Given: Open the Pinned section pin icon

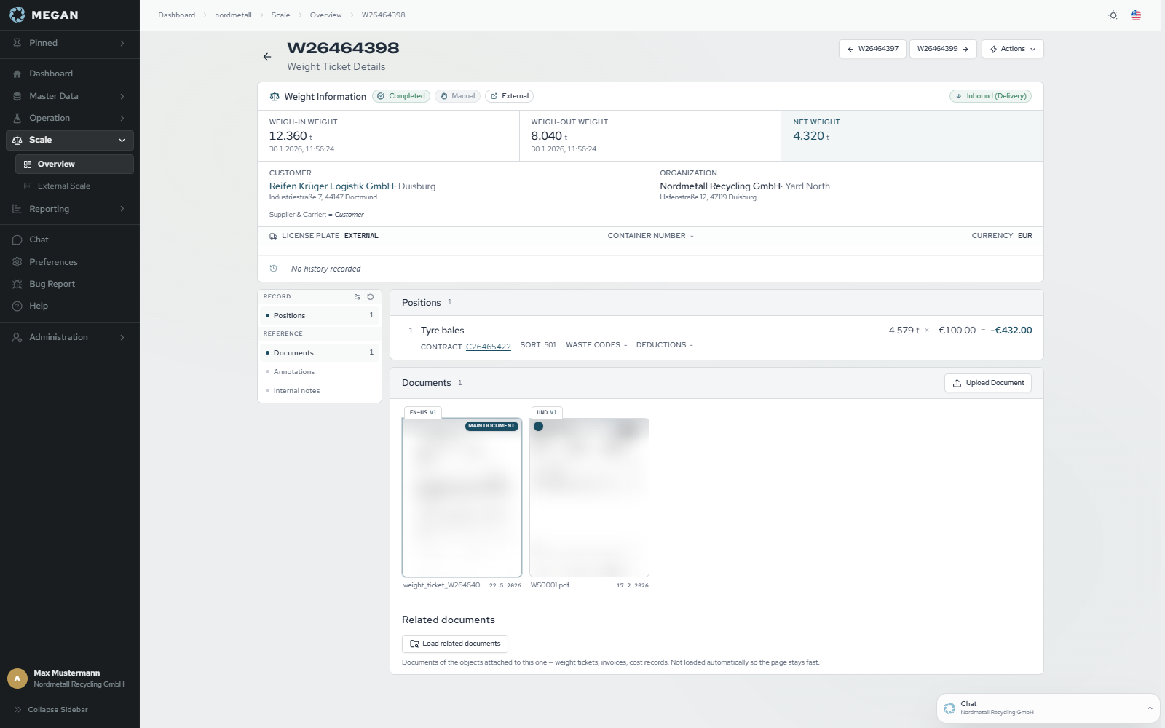Looking at the screenshot, I should [17, 43].
